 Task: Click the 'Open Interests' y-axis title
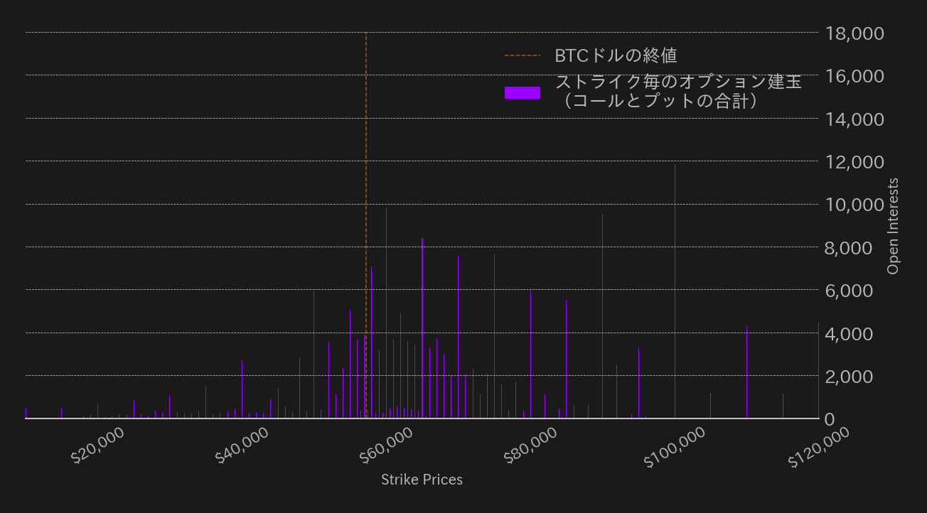pyautogui.click(x=894, y=226)
